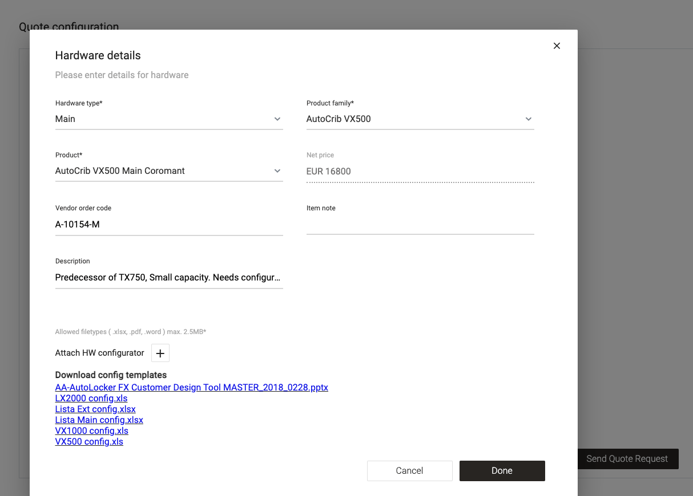Focus the Item note input field
693x496 pixels.
[420, 225]
